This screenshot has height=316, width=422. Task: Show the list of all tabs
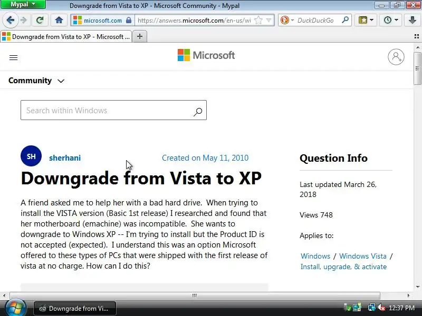[417, 36]
